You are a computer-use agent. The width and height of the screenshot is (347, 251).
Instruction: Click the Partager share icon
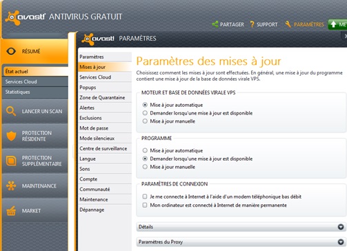click(x=215, y=24)
